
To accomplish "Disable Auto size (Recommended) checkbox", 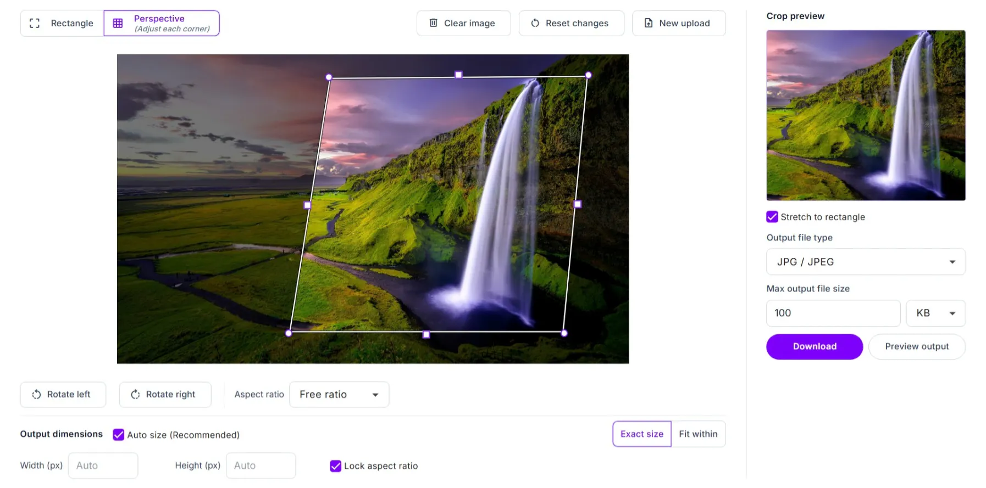I will click(x=118, y=435).
